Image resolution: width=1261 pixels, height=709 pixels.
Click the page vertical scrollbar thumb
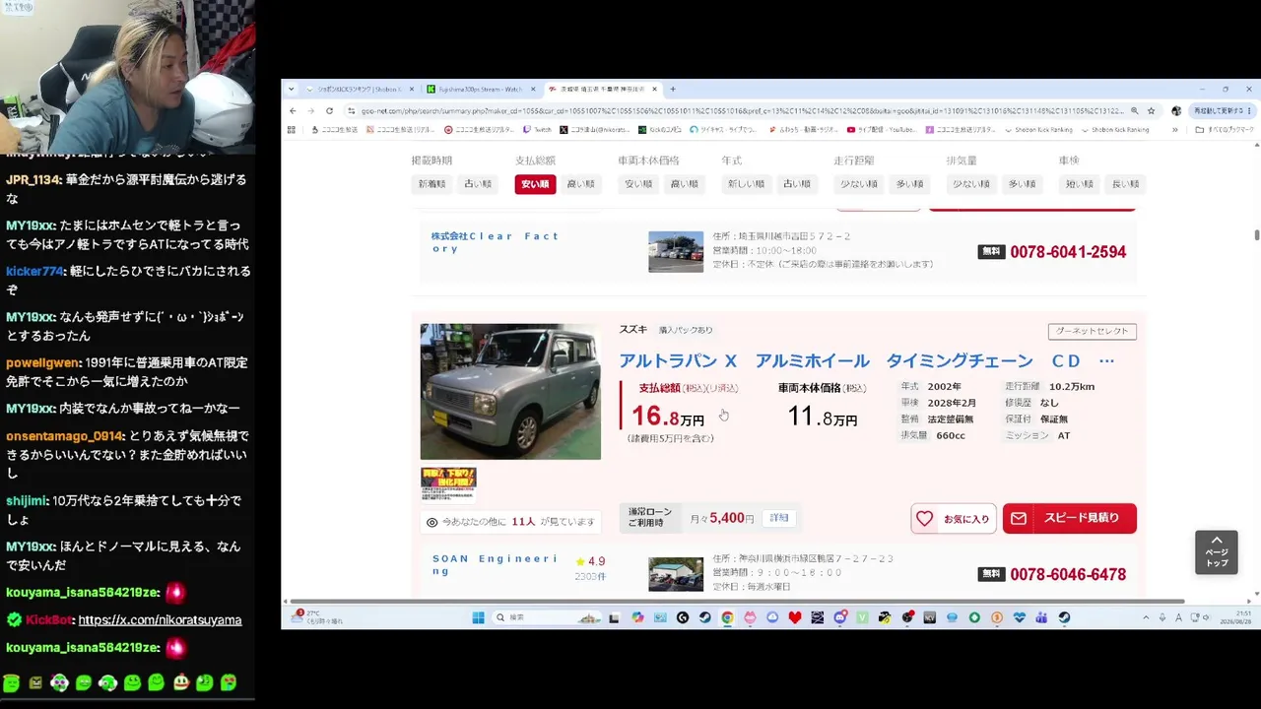(1256, 234)
